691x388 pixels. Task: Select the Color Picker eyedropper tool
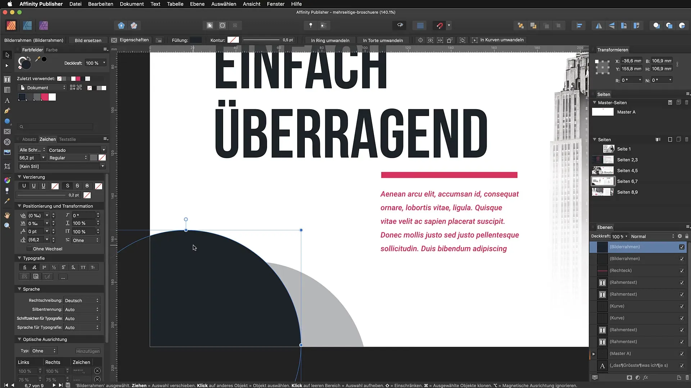[7, 201]
